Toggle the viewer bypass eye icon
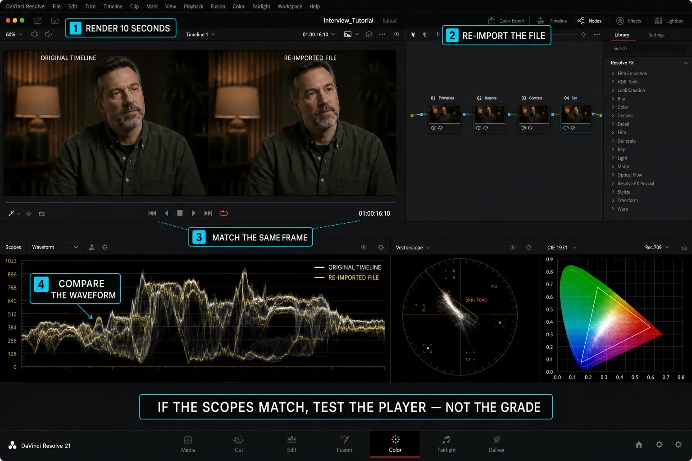692x461 pixels. (396, 34)
